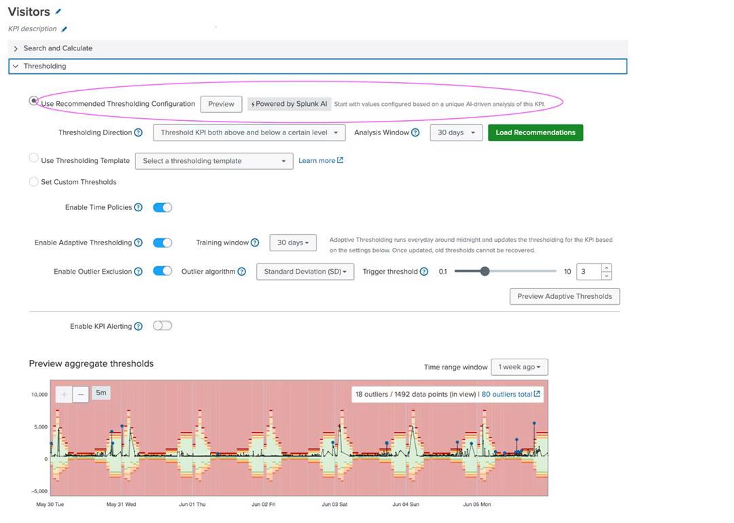Click the Trigger threshold slider handle
The width and height of the screenshot is (734, 523).
tap(485, 272)
